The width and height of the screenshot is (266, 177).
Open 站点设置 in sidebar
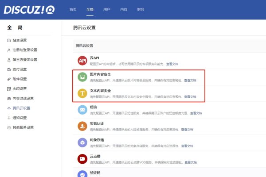(x=20, y=40)
